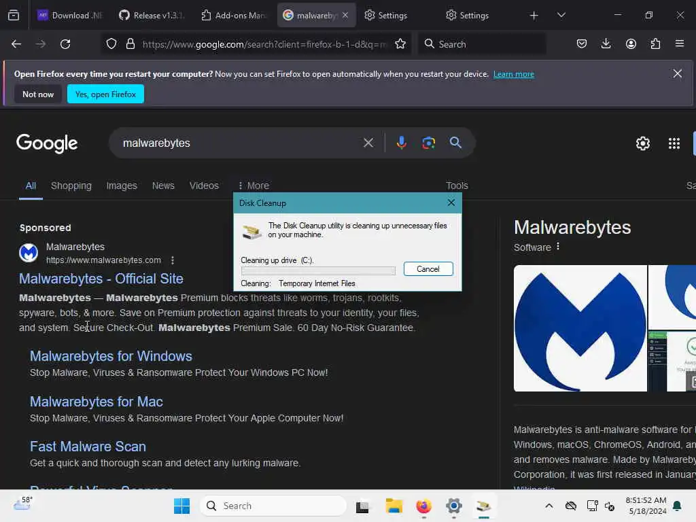Go back to the previous page
Image resolution: width=696 pixels, height=522 pixels.
click(16, 44)
